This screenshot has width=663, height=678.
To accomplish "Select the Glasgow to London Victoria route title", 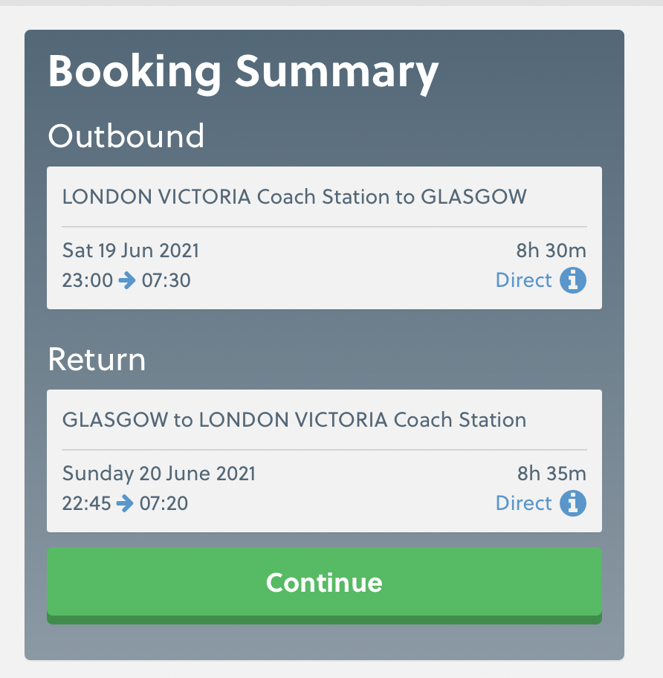I will click(x=294, y=420).
